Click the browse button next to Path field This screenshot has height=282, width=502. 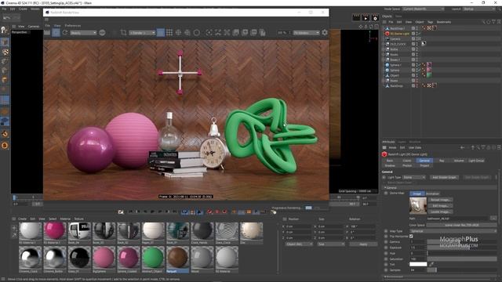click(493, 218)
